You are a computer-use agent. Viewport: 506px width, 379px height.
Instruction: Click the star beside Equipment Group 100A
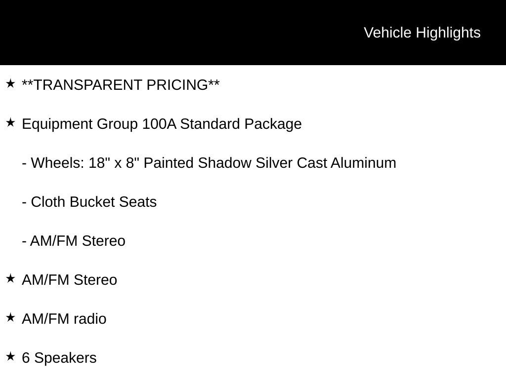click(10, 122)
